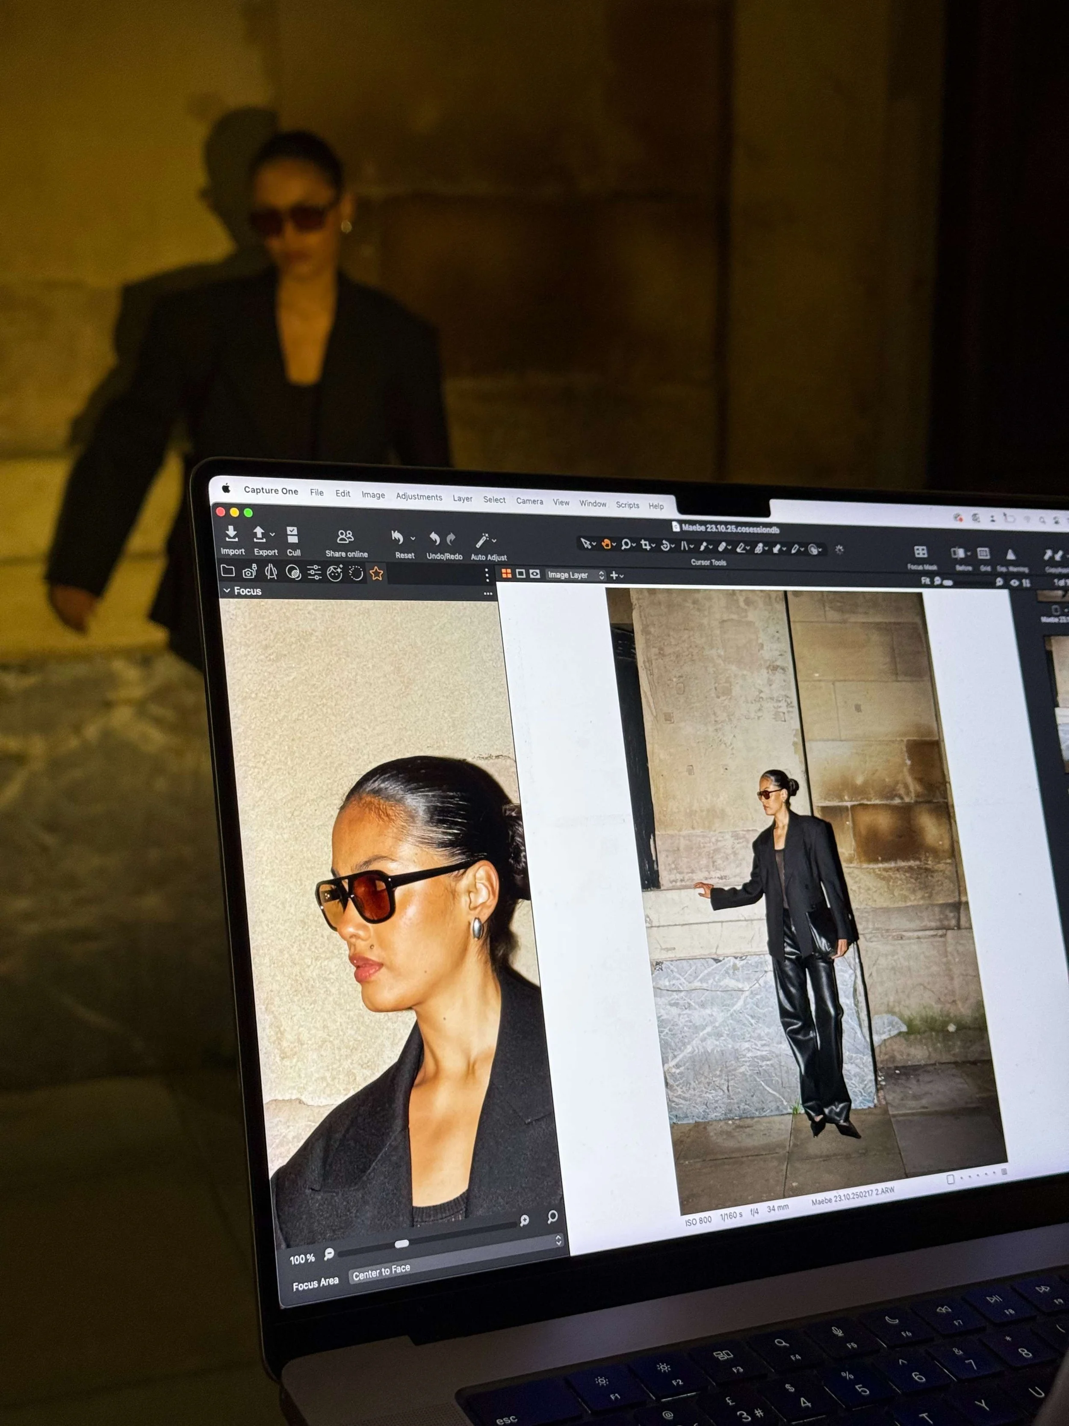Image resolution: width=1069 pixels, height=1426 pixels.
Task: Open the Cull tool
Action: tap(292, 536)
